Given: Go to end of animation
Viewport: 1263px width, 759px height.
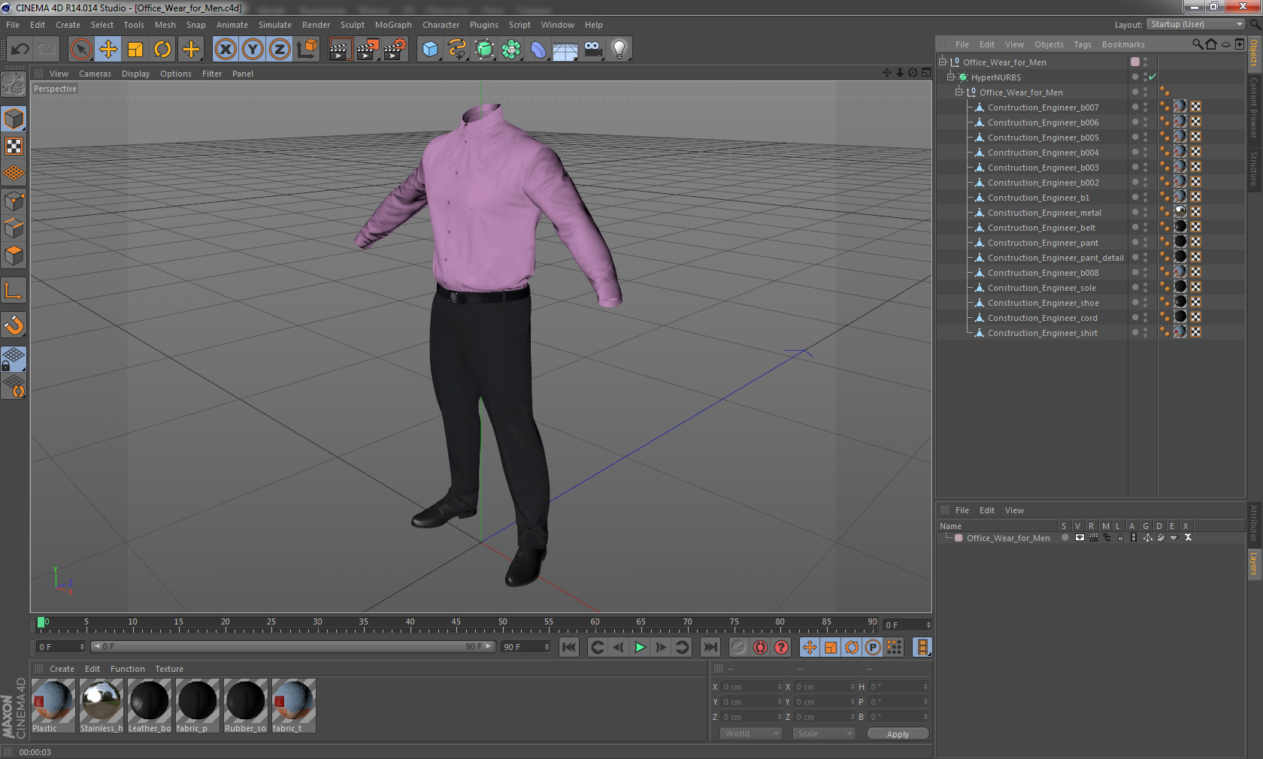Looking at the screenshot, I should [710, 647].
